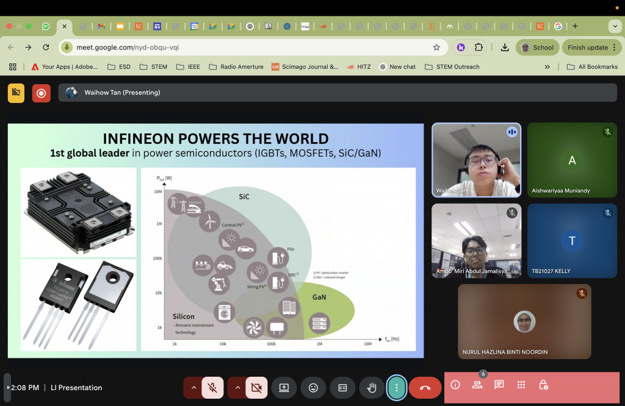Open the All Bookmarks folder

(592, 67)
